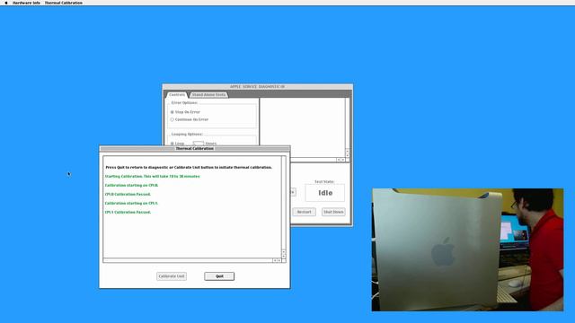Switch to the Stand Alone Tests tab
This screenshot has width=575, height=323.
coord(208,94)
